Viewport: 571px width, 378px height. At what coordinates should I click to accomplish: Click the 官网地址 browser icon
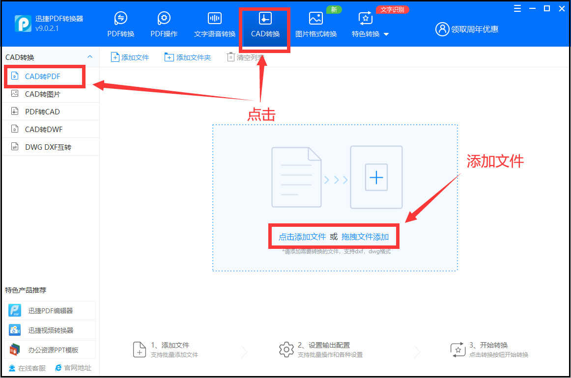tap(58, 368)
